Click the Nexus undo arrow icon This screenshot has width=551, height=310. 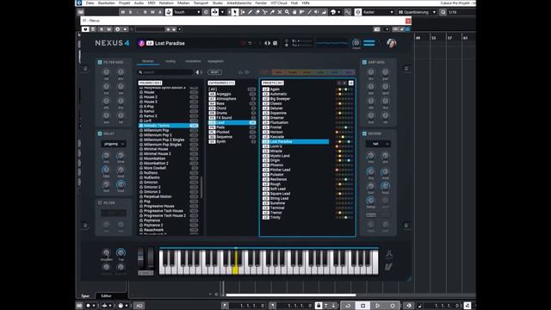pyautogui.click(x=251, y=43)
